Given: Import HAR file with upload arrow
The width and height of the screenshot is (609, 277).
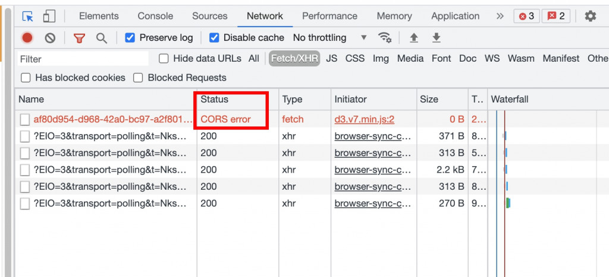Looking at the screenshot, I should pyautogui.click(x=414, y=38).
